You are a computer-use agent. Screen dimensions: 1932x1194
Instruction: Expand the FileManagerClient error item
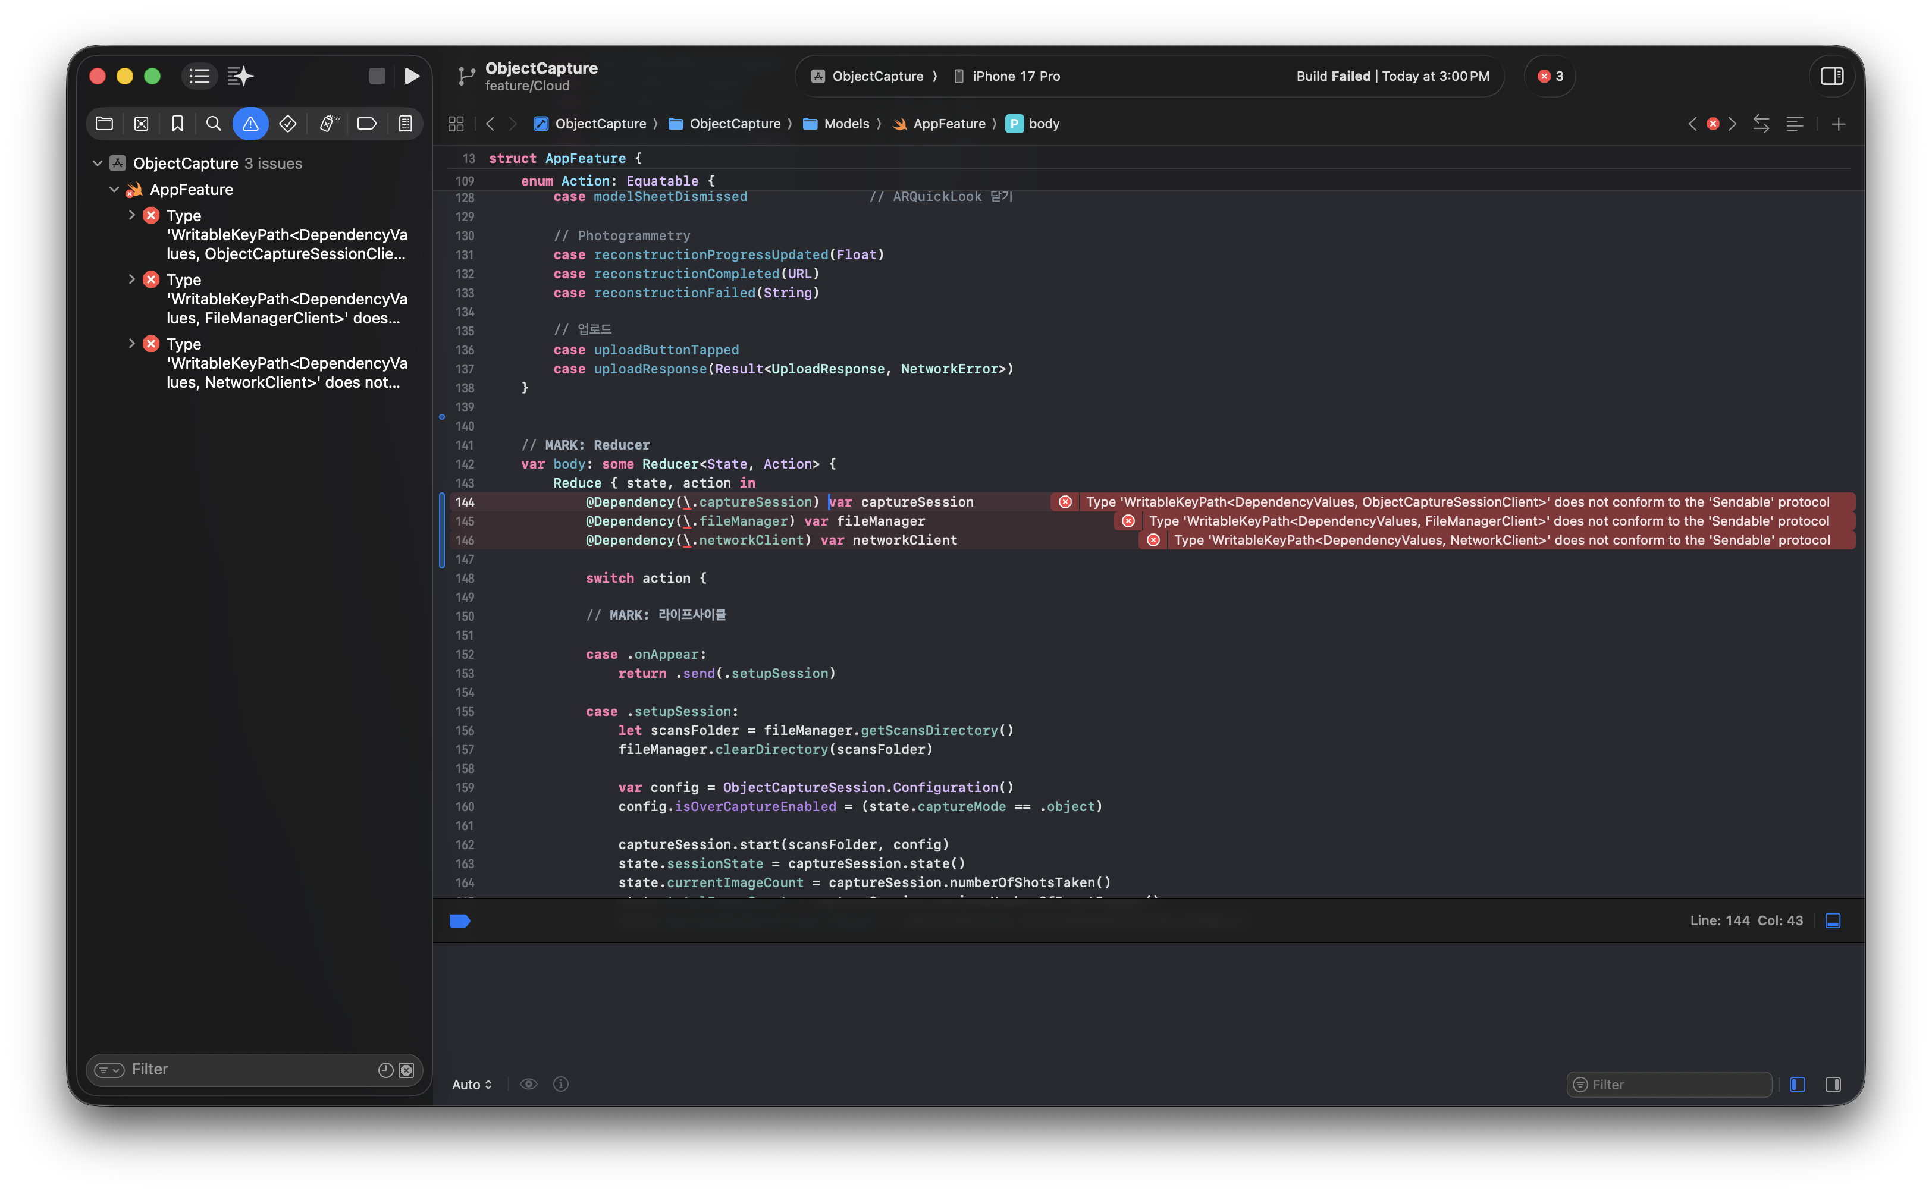point(131,279)
